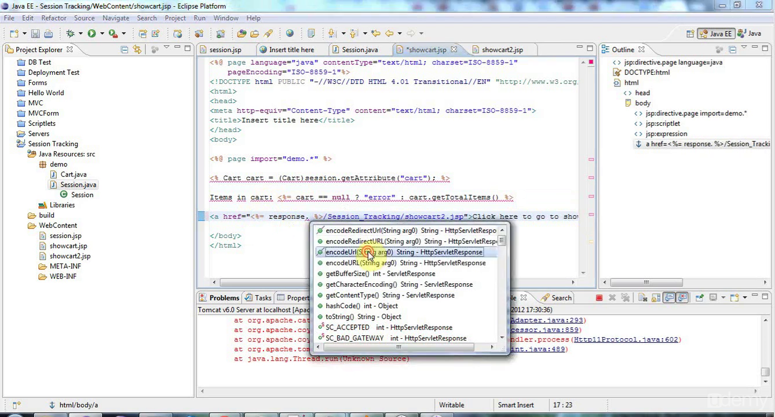Viewport: 775px width, 417px height.
Task: Click the Last Edit Location arrow icon
Action: [375, 34]
